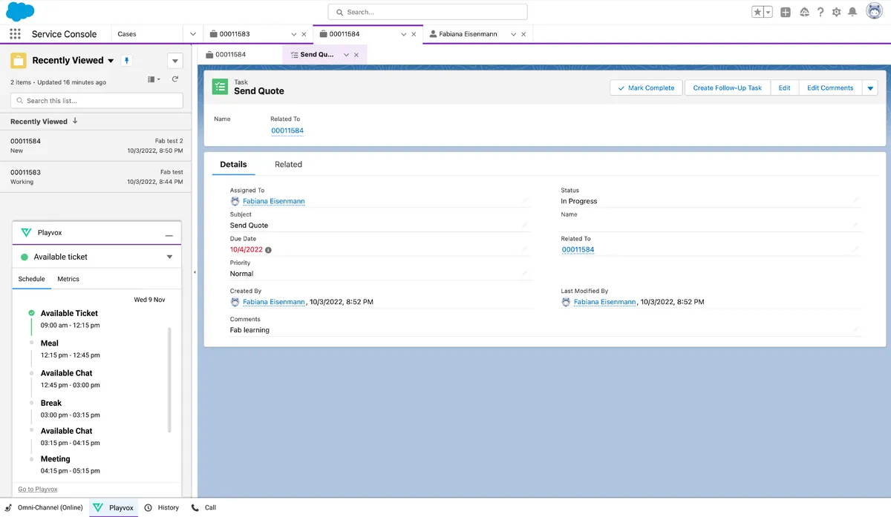Click the Search this list field
Image resolution: width=891 pixels, height=517 pixels.
(97, 100)
